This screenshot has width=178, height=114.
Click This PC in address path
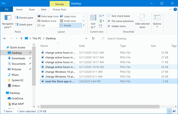pyautogui.click(x=37, y=38)
